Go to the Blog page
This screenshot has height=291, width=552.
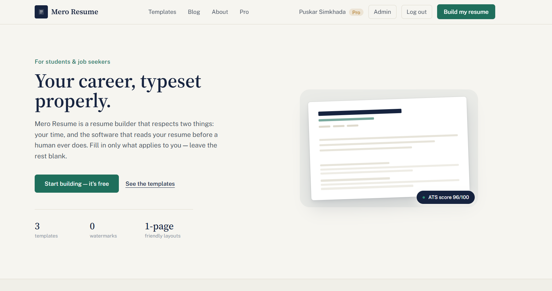(x=194, y=12)
